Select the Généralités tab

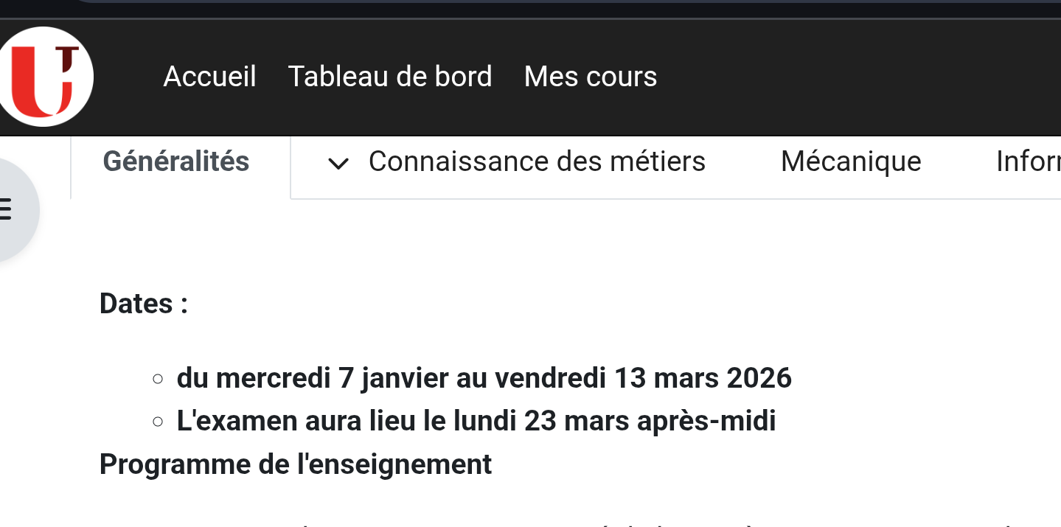176,161
